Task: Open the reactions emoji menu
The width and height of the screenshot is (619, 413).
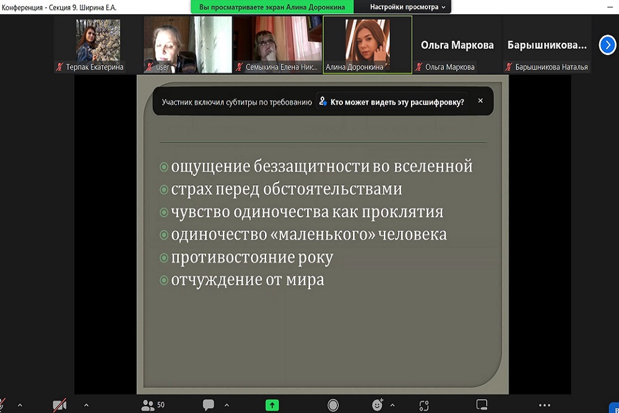Action: click(x=378, y=405)
